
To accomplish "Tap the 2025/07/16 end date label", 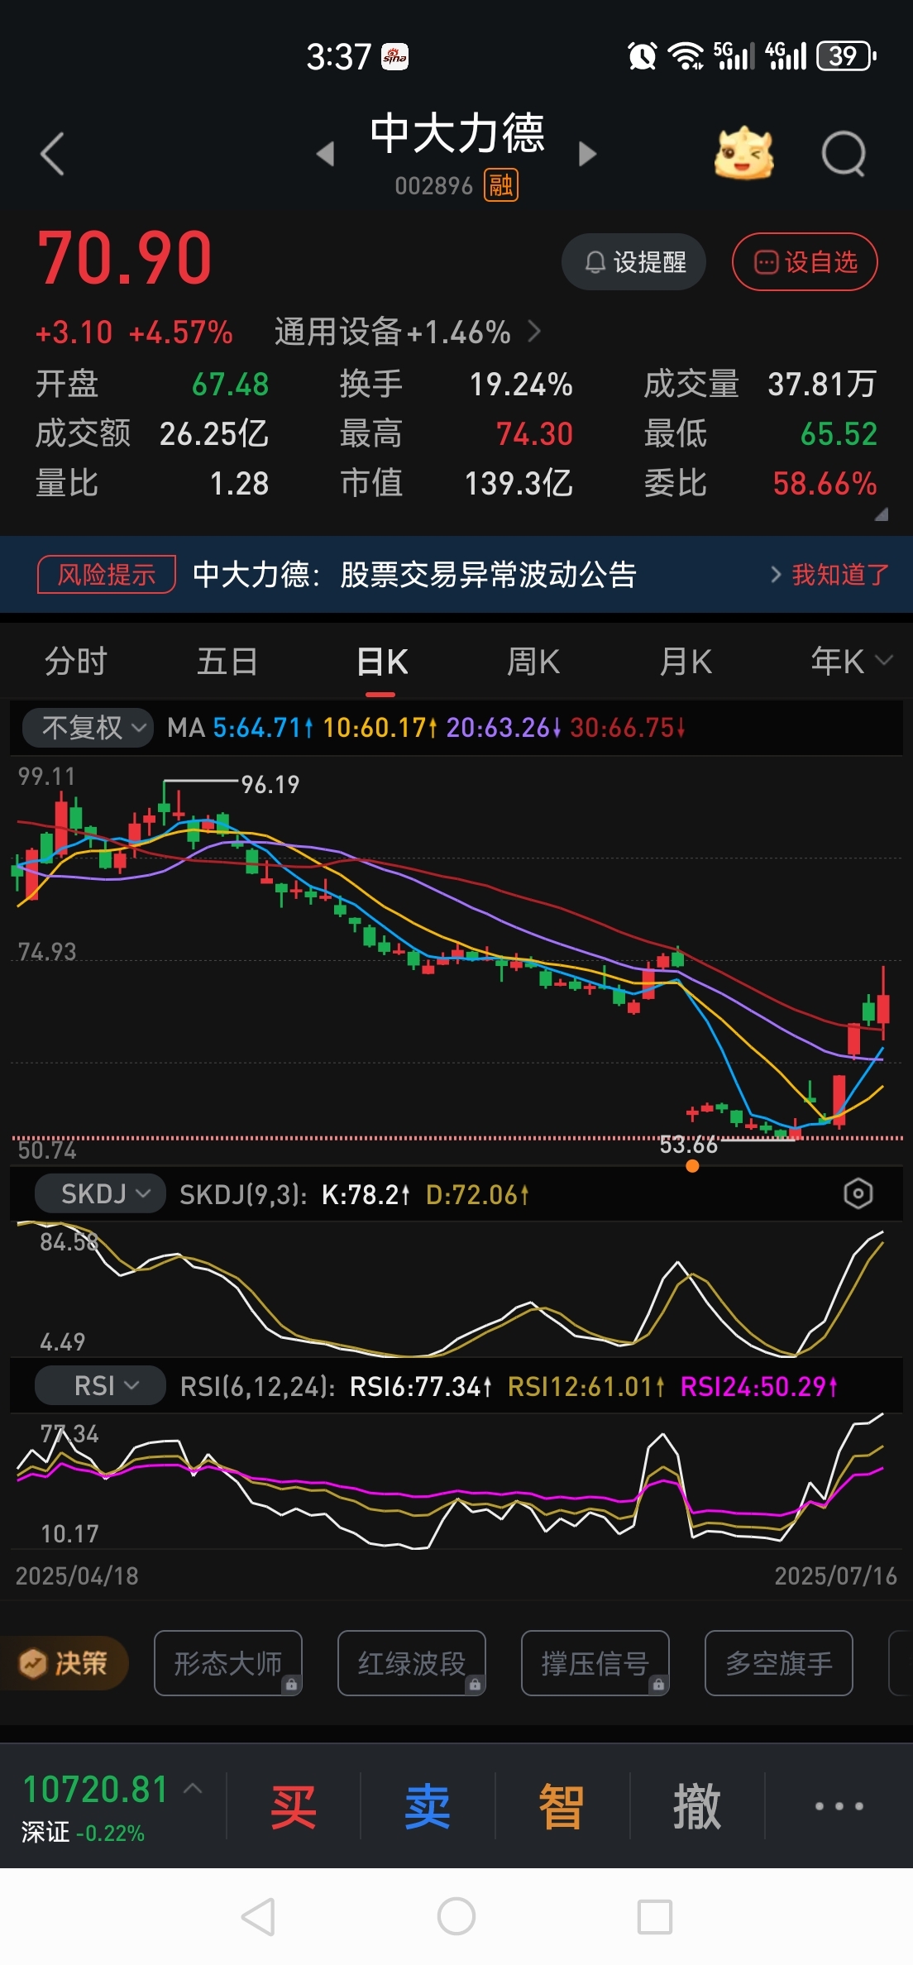I will coord(835,1575).
